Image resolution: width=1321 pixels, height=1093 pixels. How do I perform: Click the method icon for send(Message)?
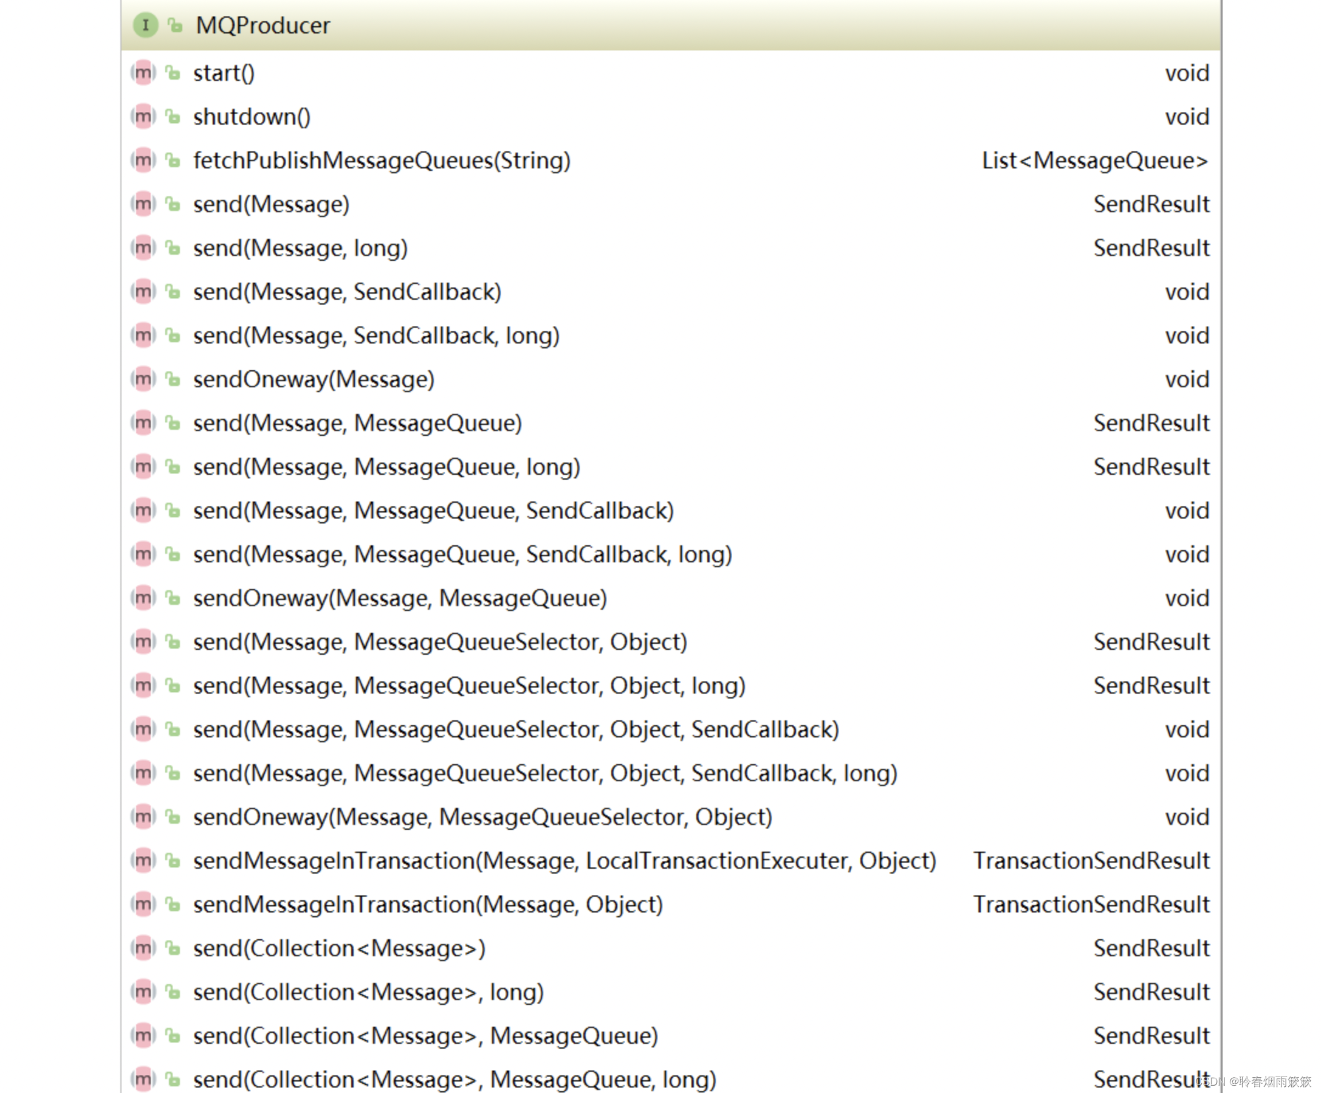coord(143,204)
